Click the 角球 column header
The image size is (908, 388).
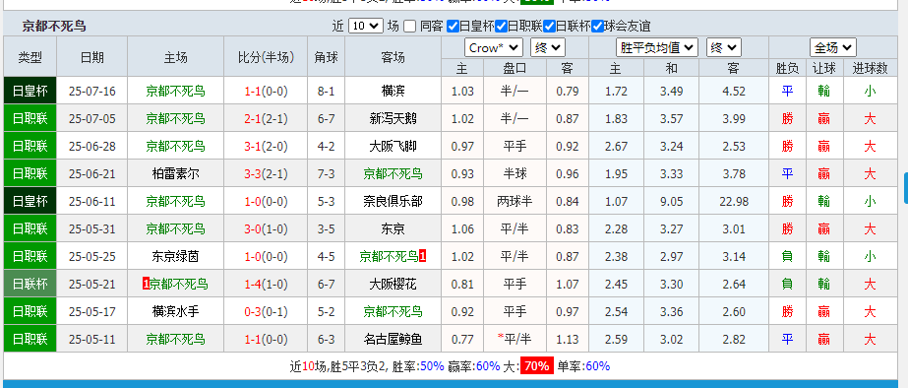click(x=326, y=57)
